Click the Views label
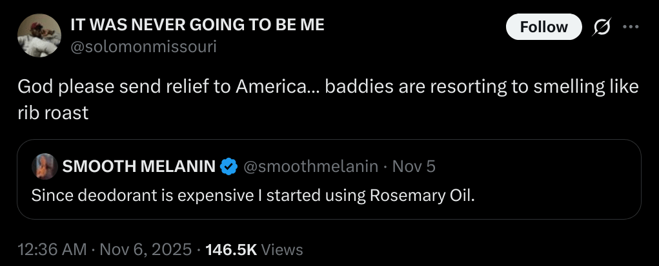 click(x=282, y=249)
